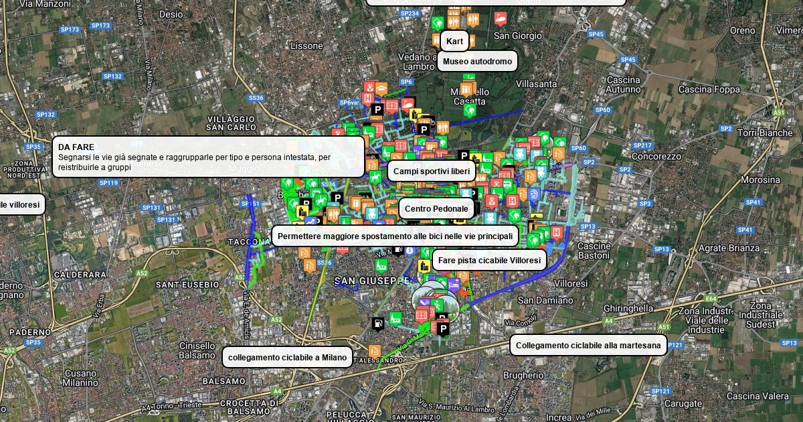803x422 pixels.
Task: Click the red golf marker near San Giorgio
Action: click(x=500, y=18)
